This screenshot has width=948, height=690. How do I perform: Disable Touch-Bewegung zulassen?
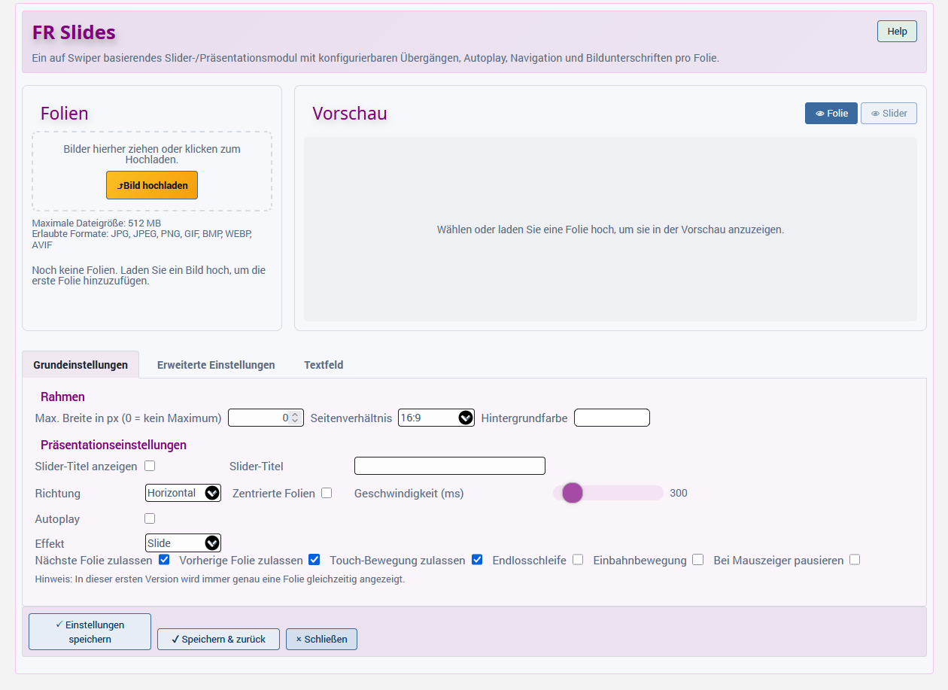coord(477,560)
